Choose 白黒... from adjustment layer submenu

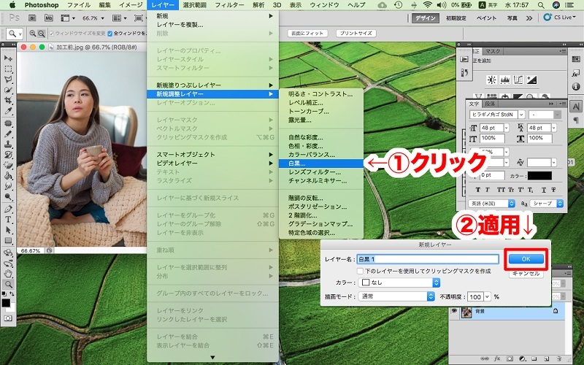coord(321,163)
